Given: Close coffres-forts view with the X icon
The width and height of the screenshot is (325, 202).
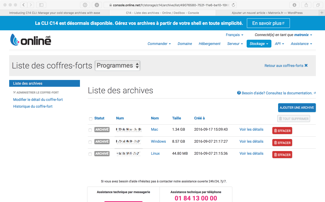Looking at the screenshot, I should [x=306, y=66].
